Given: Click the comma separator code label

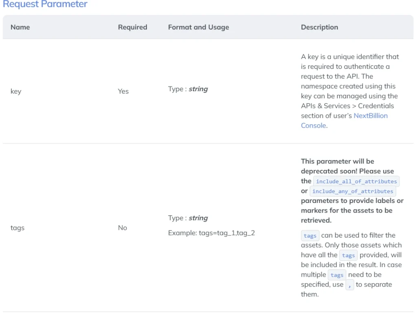Looking at the screenshot, I should 350,285.
